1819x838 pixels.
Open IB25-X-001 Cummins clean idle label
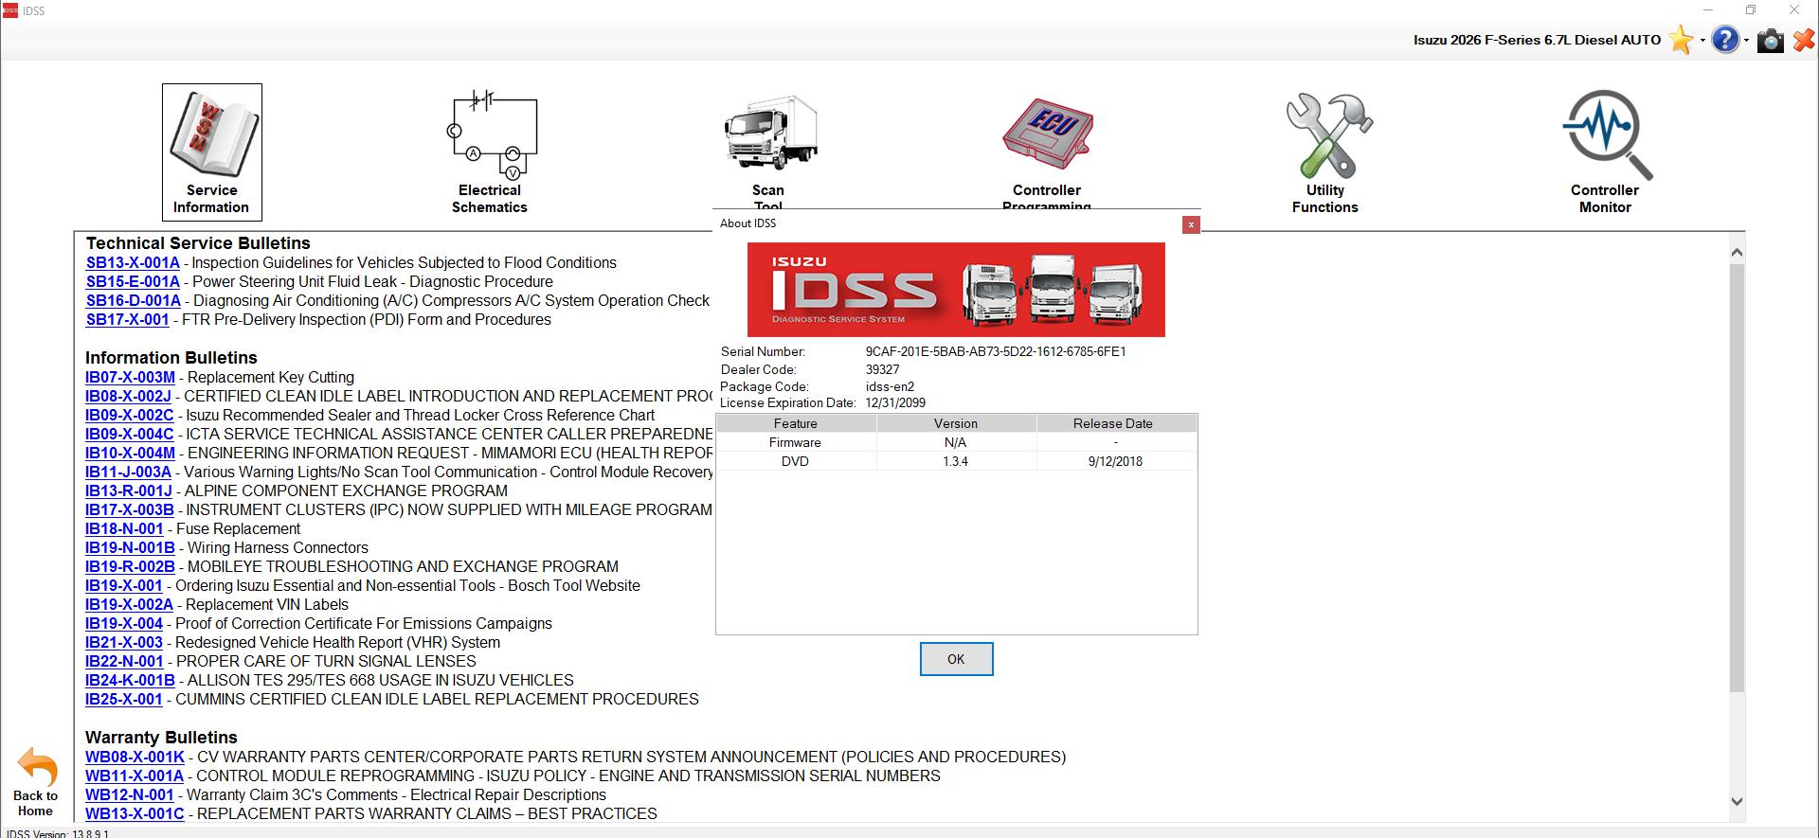click(124, 699)
